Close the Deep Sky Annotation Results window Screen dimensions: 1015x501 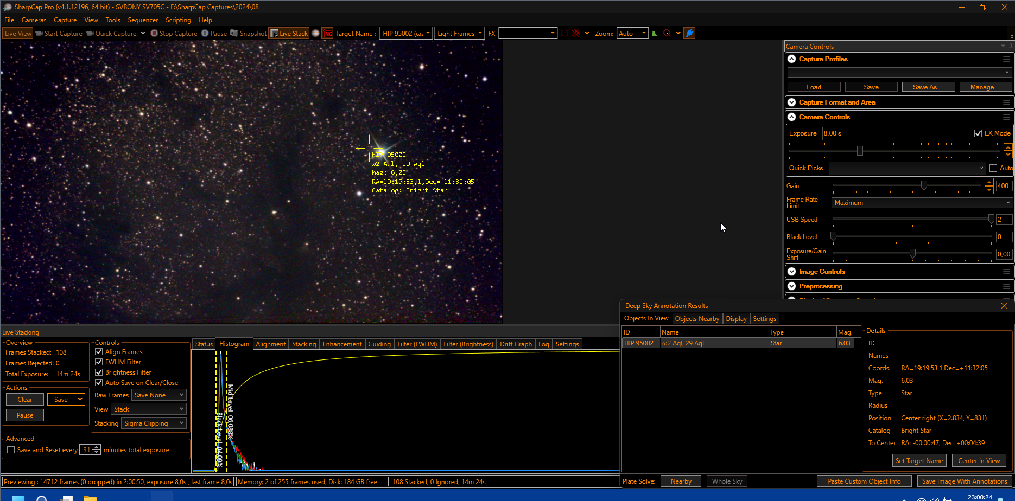click(x=1004, y=306)
